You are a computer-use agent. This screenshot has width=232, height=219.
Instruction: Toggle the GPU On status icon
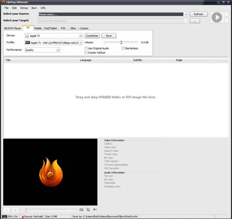[x=5, y=216]
